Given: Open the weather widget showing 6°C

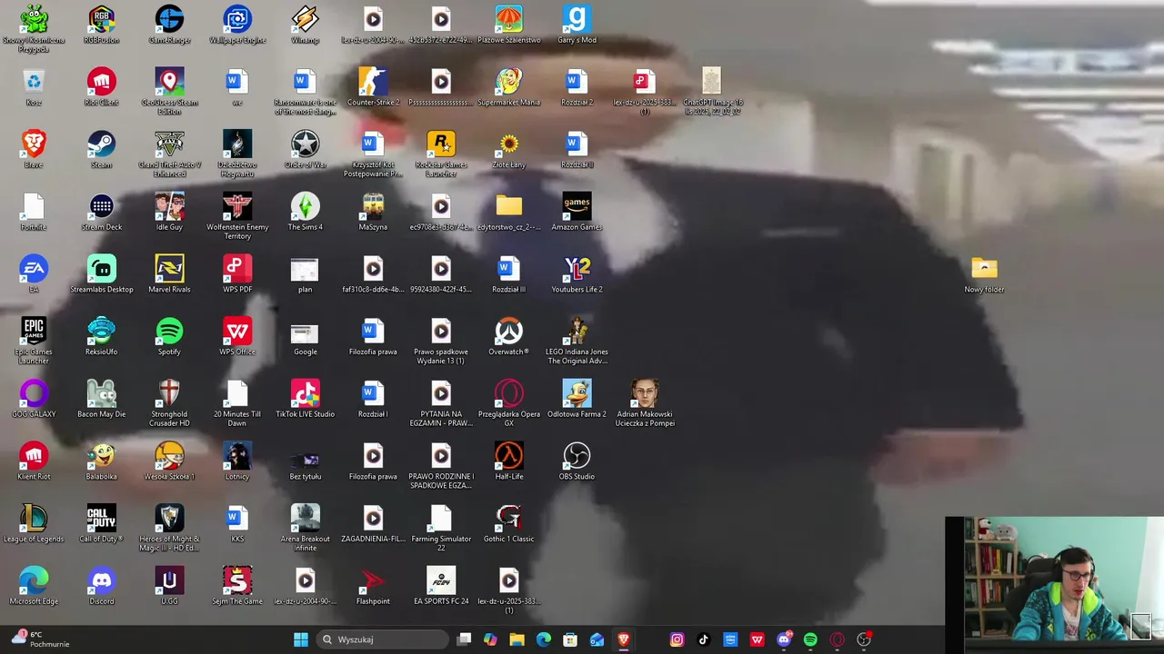Looking at the screenshot, I should click(42, 639).
